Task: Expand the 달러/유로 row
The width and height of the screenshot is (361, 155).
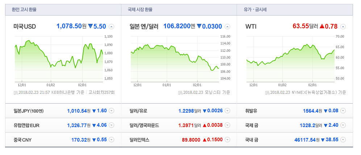Action: point(227,111)
